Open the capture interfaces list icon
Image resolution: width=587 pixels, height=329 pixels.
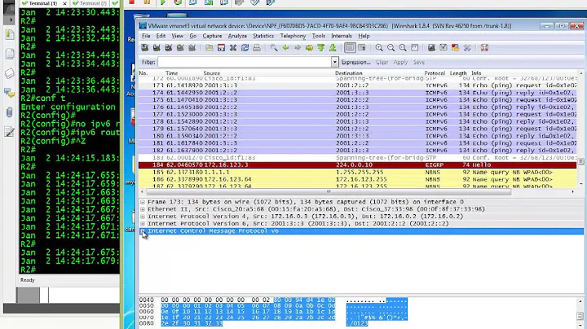click(144, 48)
